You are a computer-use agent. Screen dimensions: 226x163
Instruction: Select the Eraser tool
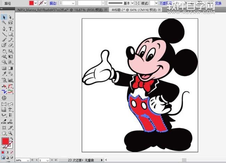10,45
